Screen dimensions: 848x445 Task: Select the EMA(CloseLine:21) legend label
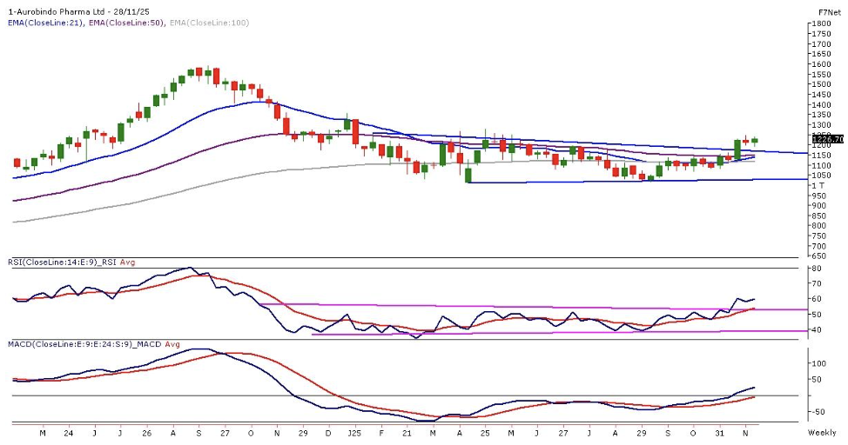44,23
